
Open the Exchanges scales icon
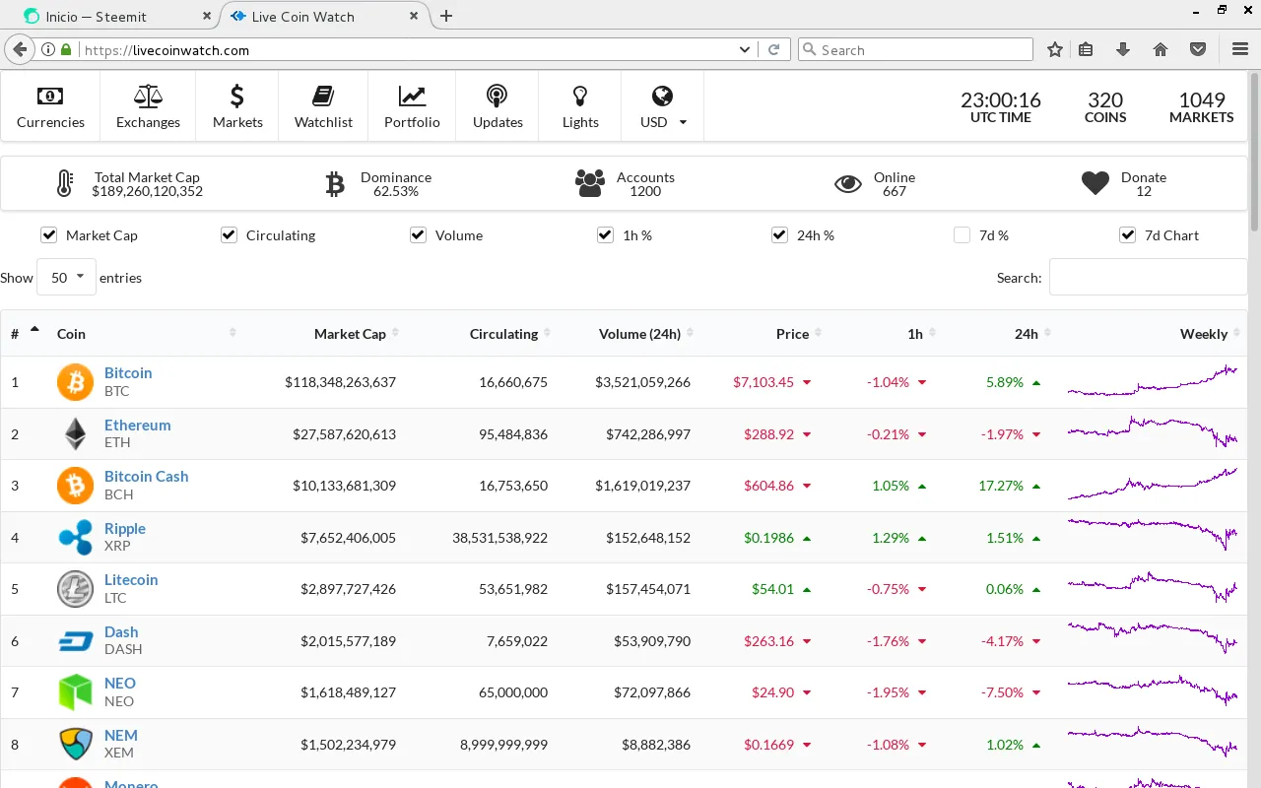(x=149, y=96)
